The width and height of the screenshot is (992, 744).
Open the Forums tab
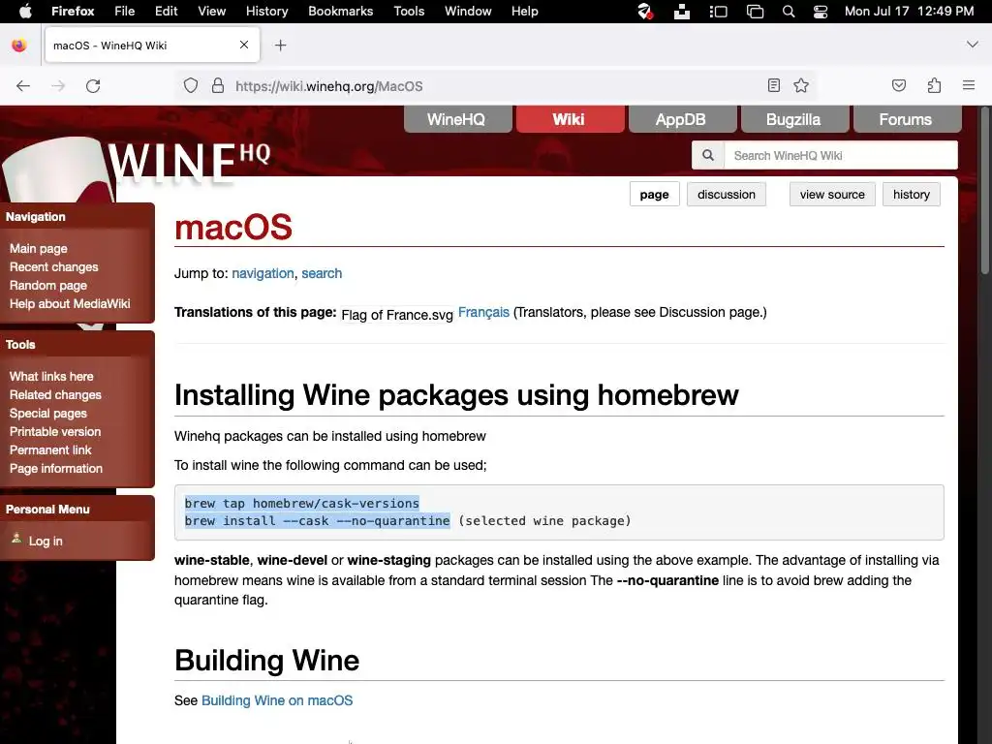tap(907, 119)
